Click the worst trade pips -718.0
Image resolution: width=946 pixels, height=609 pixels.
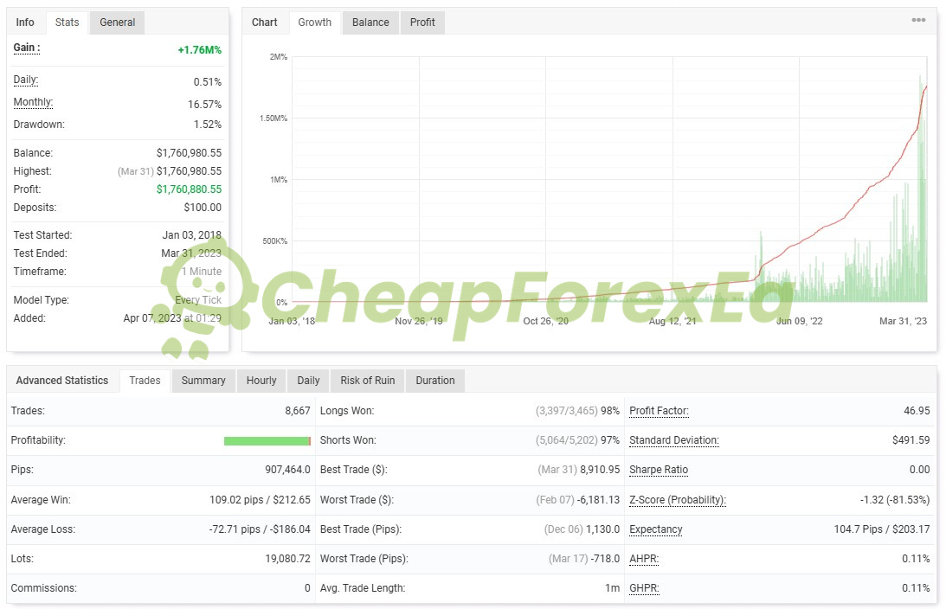pyautogui.click(x=605, y=559)
